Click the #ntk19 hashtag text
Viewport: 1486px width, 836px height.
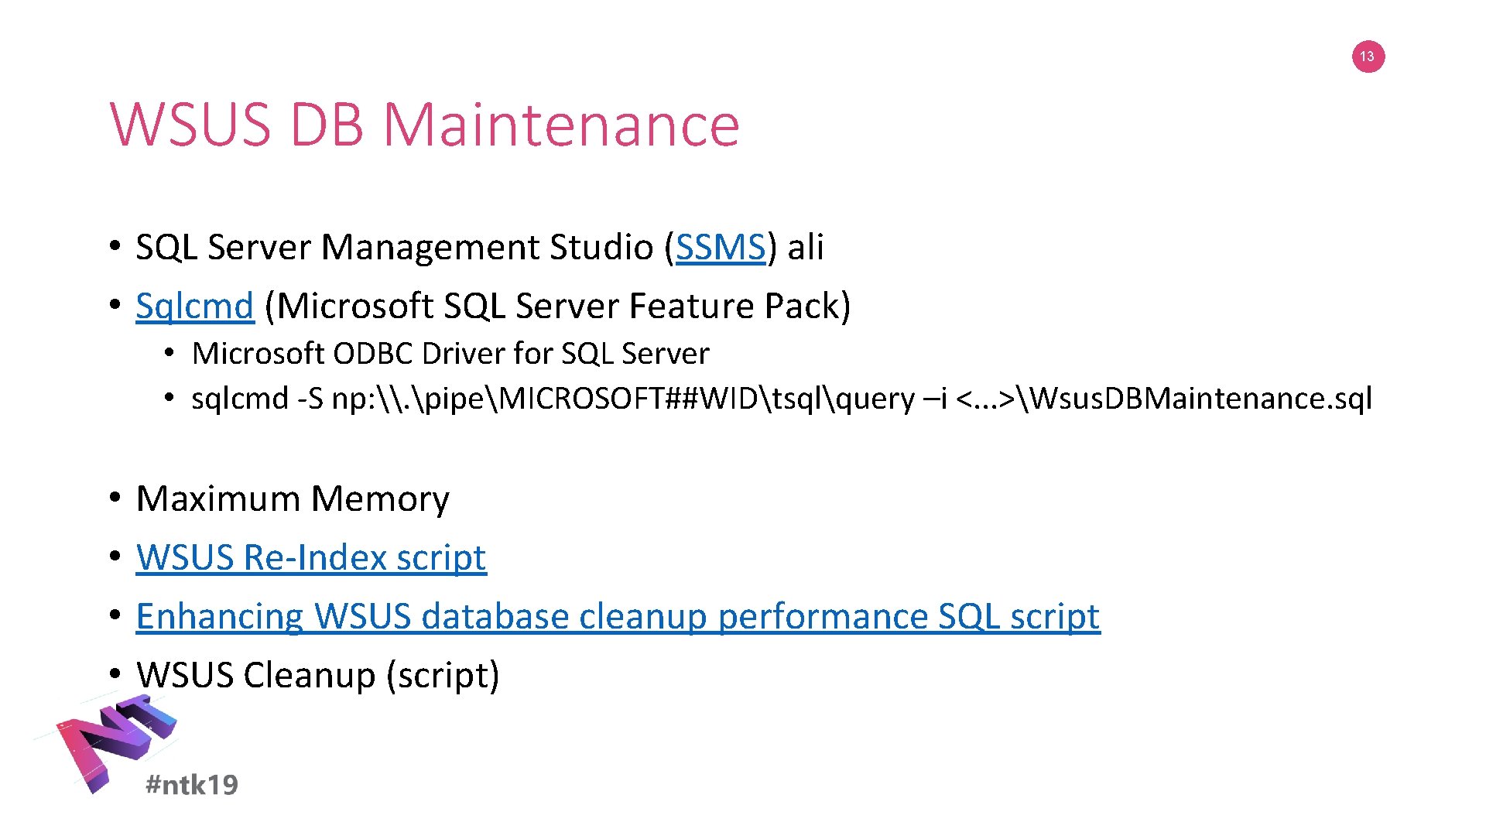(x=192, y=785)
